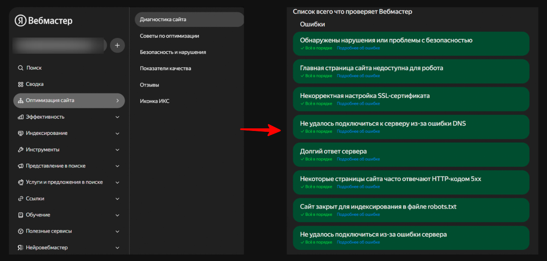Click the plus button to add site
This screenshot has height=261, width=547.
(x=117, y=45)
